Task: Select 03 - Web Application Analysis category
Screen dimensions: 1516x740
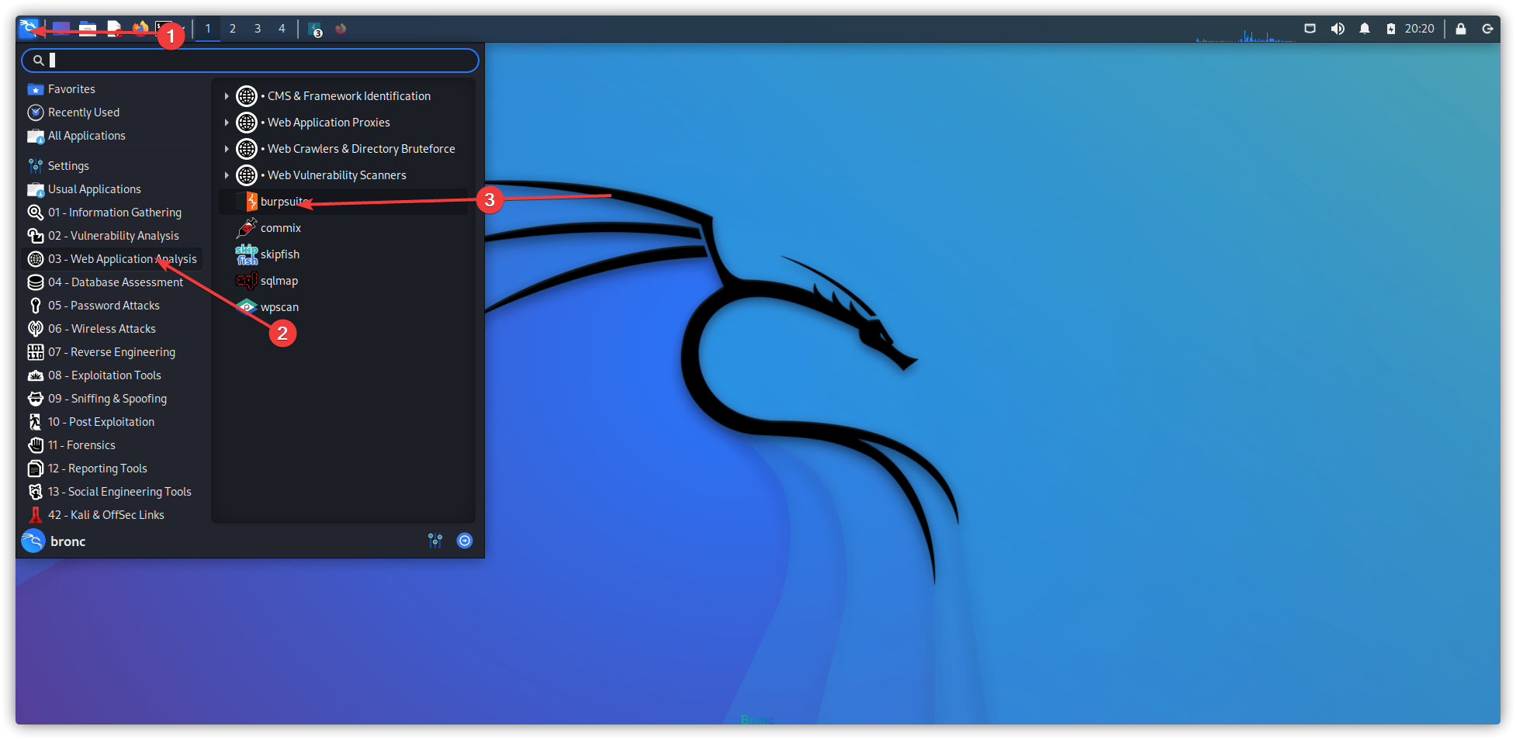Action: pyautogui.click(x=112, y=259)
